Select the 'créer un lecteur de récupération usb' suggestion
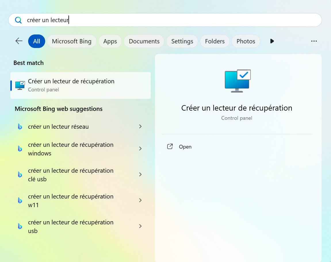The height and width of the screenshot is (262, 331). tap(71, 226)
